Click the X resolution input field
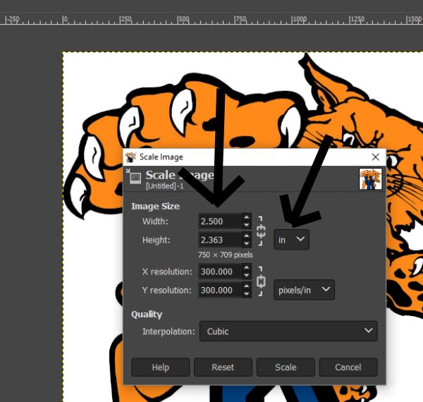This screenshot has height=402, width=423. [x=220, y=272]
